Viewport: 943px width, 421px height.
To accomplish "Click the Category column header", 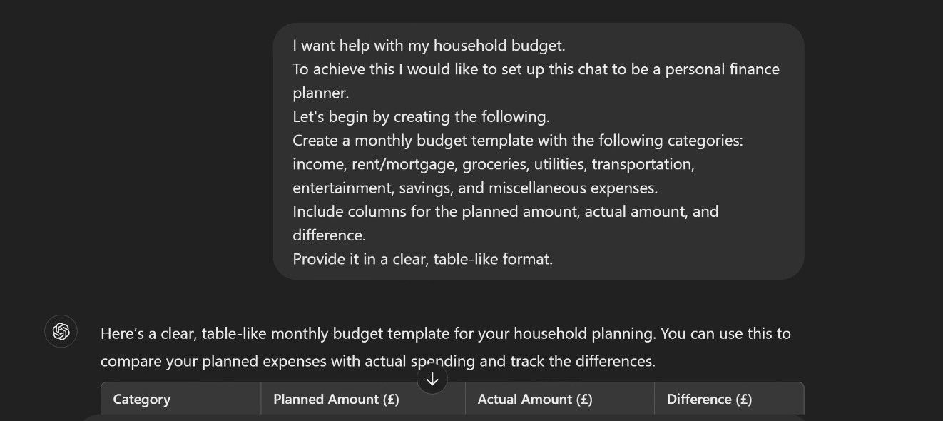I will [142, 400].
